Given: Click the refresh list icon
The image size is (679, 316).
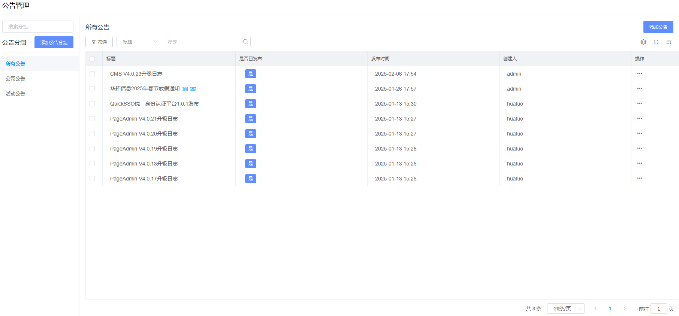Looking at the screenshot, I should (656, 42).
